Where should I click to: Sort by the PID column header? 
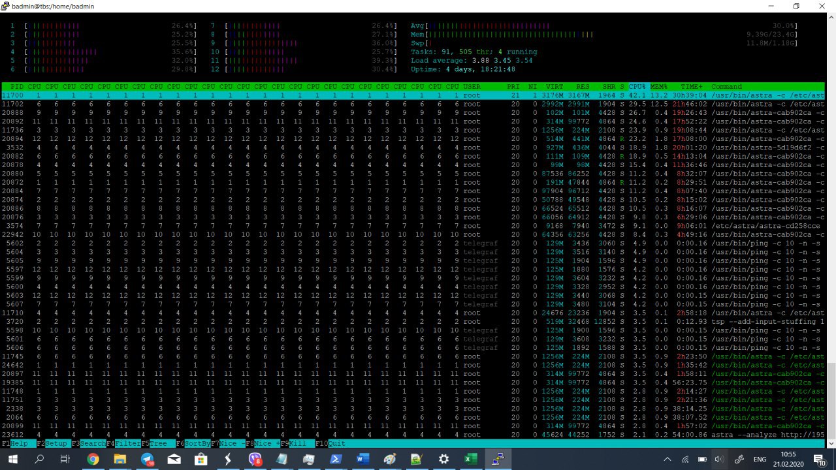click(x=17, y=86)
